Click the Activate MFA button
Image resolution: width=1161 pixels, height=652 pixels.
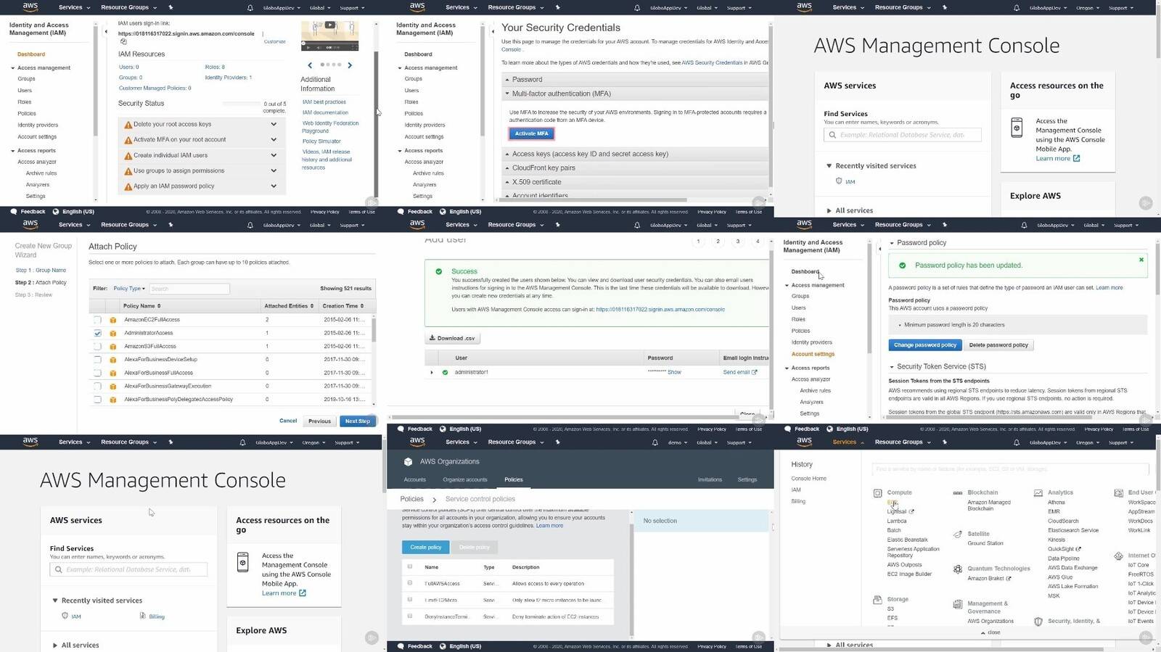(531, 133)
